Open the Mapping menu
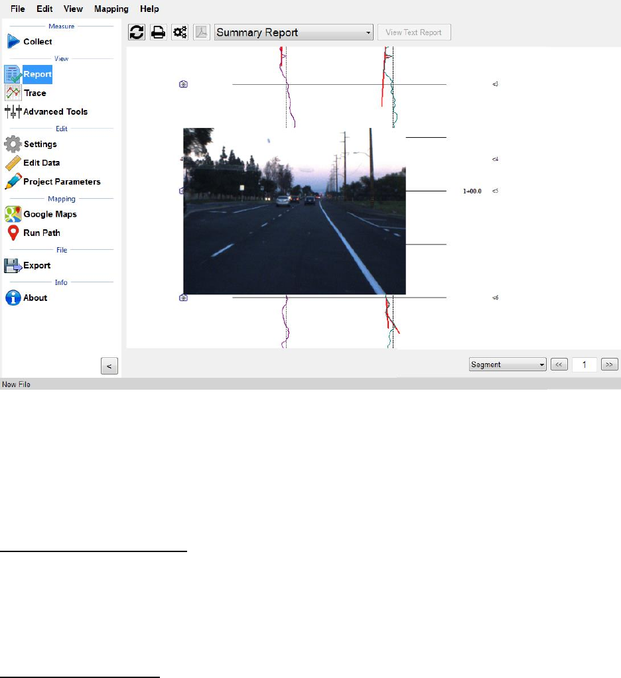This screenshot has width=621, height=678. pyautogui.click(x=111, y=9)
